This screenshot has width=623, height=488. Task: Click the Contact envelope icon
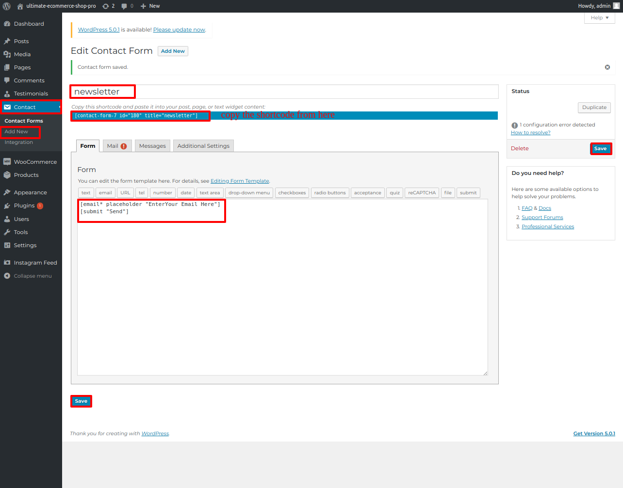pos(7,107)
